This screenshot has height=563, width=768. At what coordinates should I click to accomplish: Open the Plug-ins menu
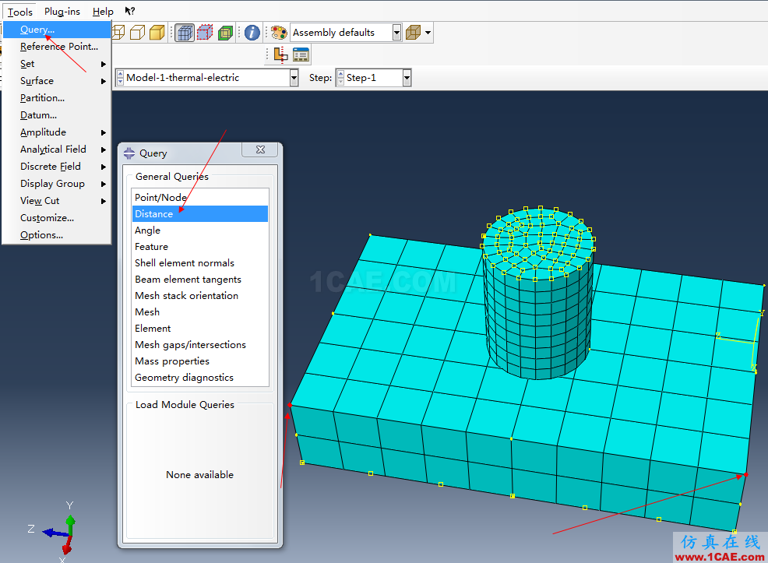tap(62, 11)
